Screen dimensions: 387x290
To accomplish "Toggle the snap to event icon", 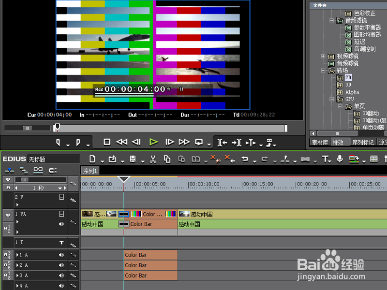I will tap(53, 170).
